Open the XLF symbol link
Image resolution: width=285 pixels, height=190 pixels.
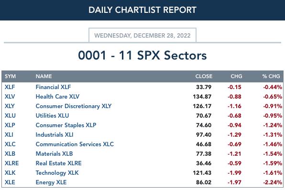pyautogui.click(x=10, y=87)
